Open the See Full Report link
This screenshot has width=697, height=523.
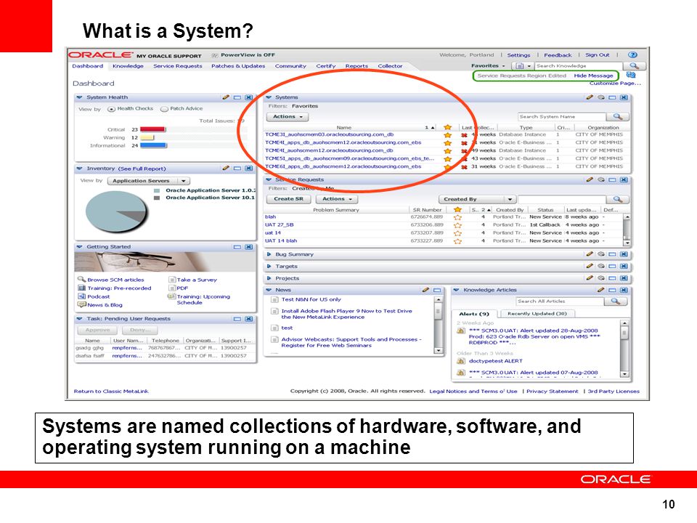142,169
